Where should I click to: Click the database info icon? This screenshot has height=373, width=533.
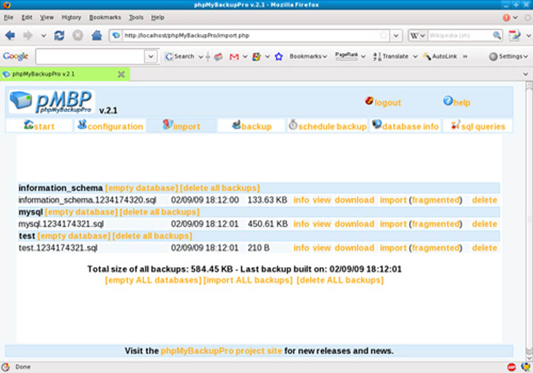376,125
